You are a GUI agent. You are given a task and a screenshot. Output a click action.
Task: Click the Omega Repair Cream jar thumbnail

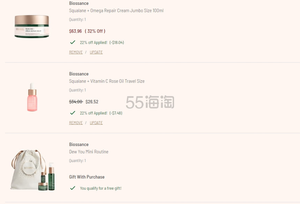pyautogui.click(x=32, y=26)
